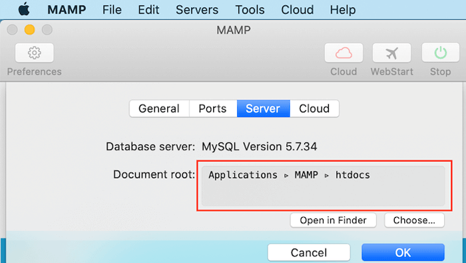Open the Help menu
Image resolution: width=466 pixels, height=263 pixels.
tap(343, 10)
